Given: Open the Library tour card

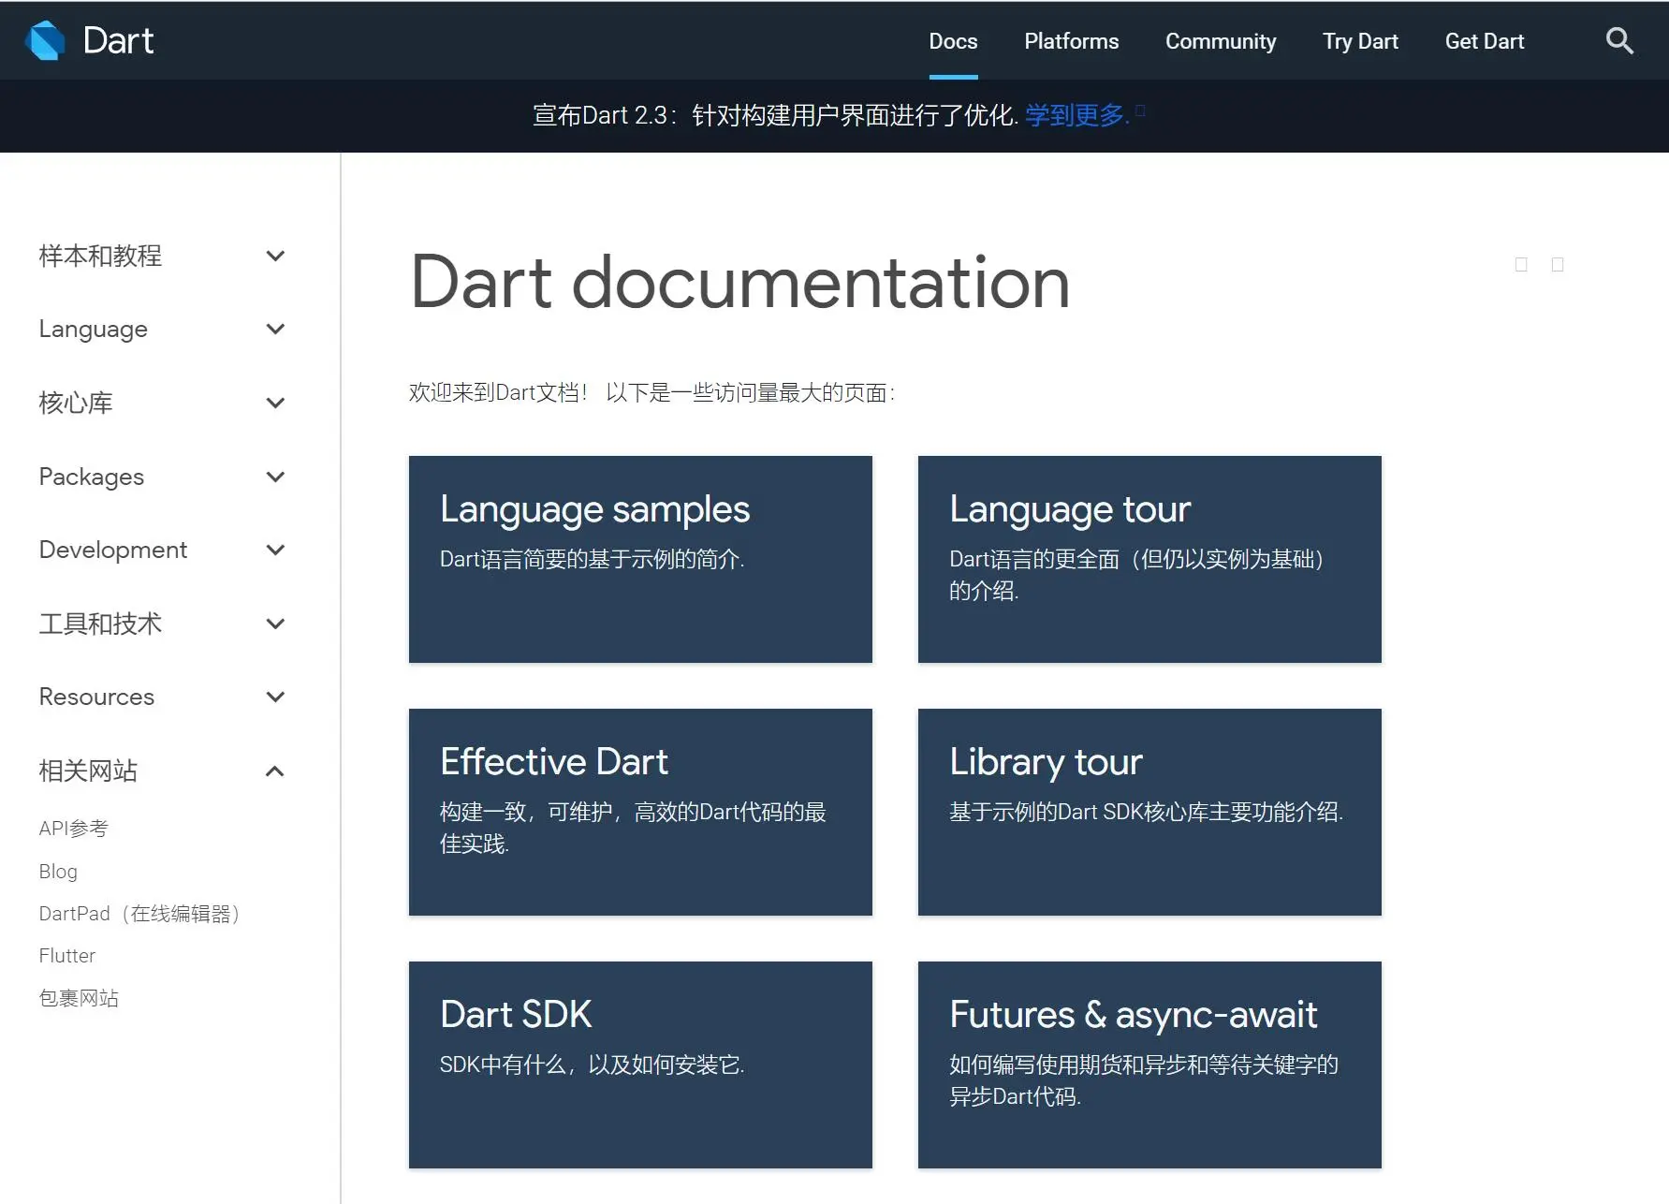Looking at the screenshot, I should [x=1149, y=812].
